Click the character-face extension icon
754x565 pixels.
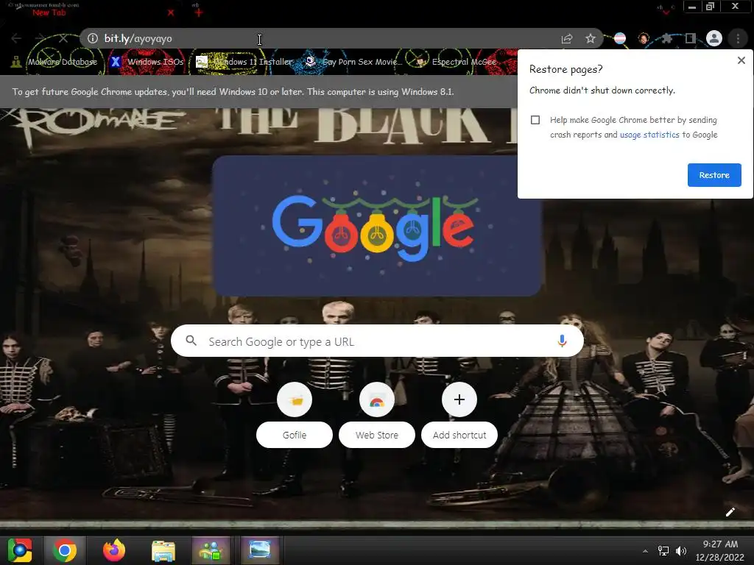(x=644, y=38)
